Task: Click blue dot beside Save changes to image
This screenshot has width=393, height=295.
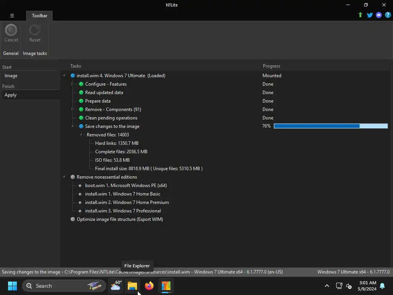Action: (81, 126)
